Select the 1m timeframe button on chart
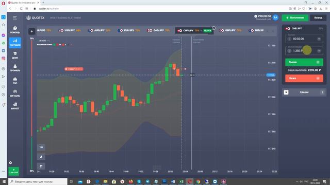 click(41, 147)
